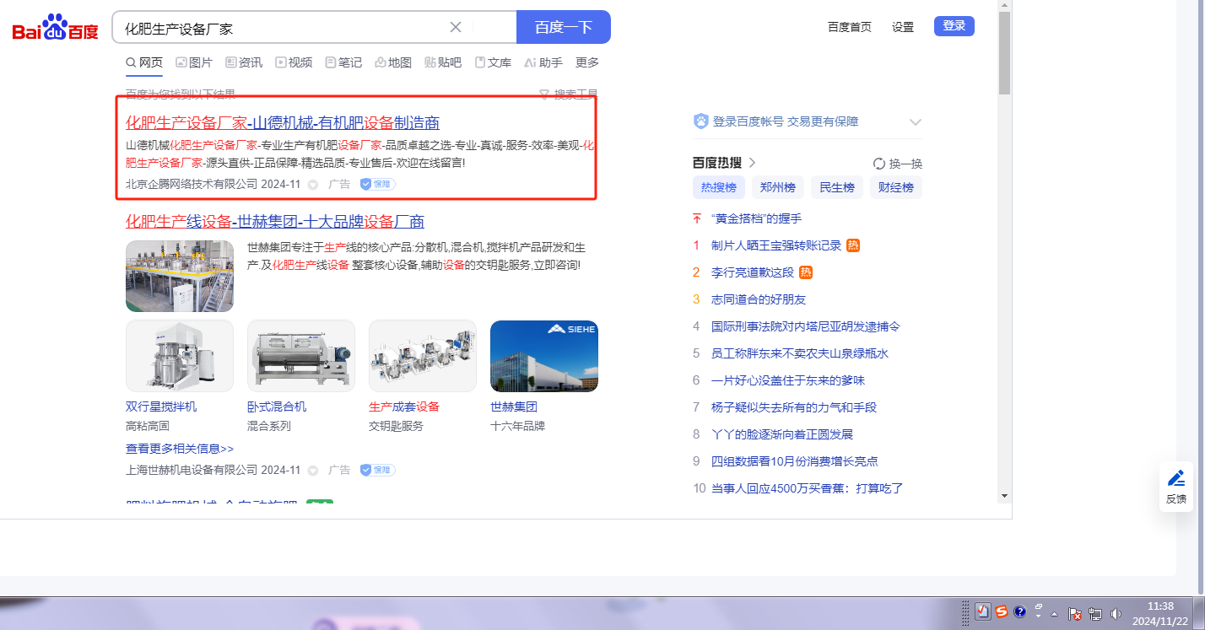Click the shield icon beside 登录百度帐号
Image resolution: width=1205 pixels, height=630 pixels.
click(x=701, y=121)
